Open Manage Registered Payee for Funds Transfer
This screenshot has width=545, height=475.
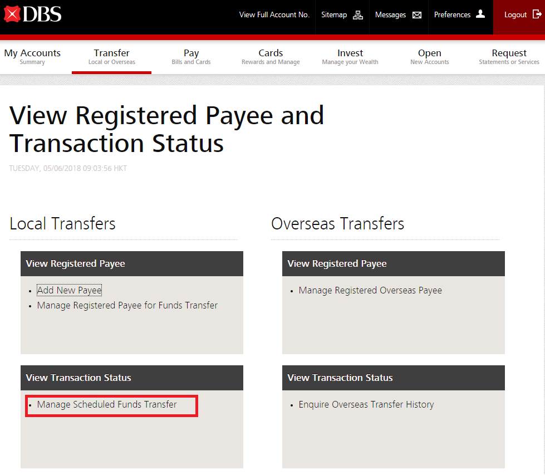pos(127,305)
